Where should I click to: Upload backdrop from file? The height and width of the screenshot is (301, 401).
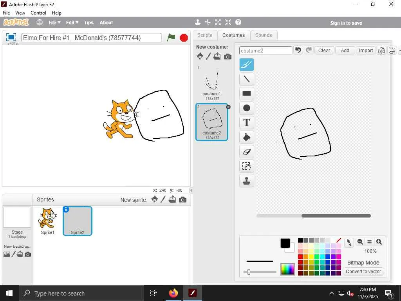click(x=20, y=254)
